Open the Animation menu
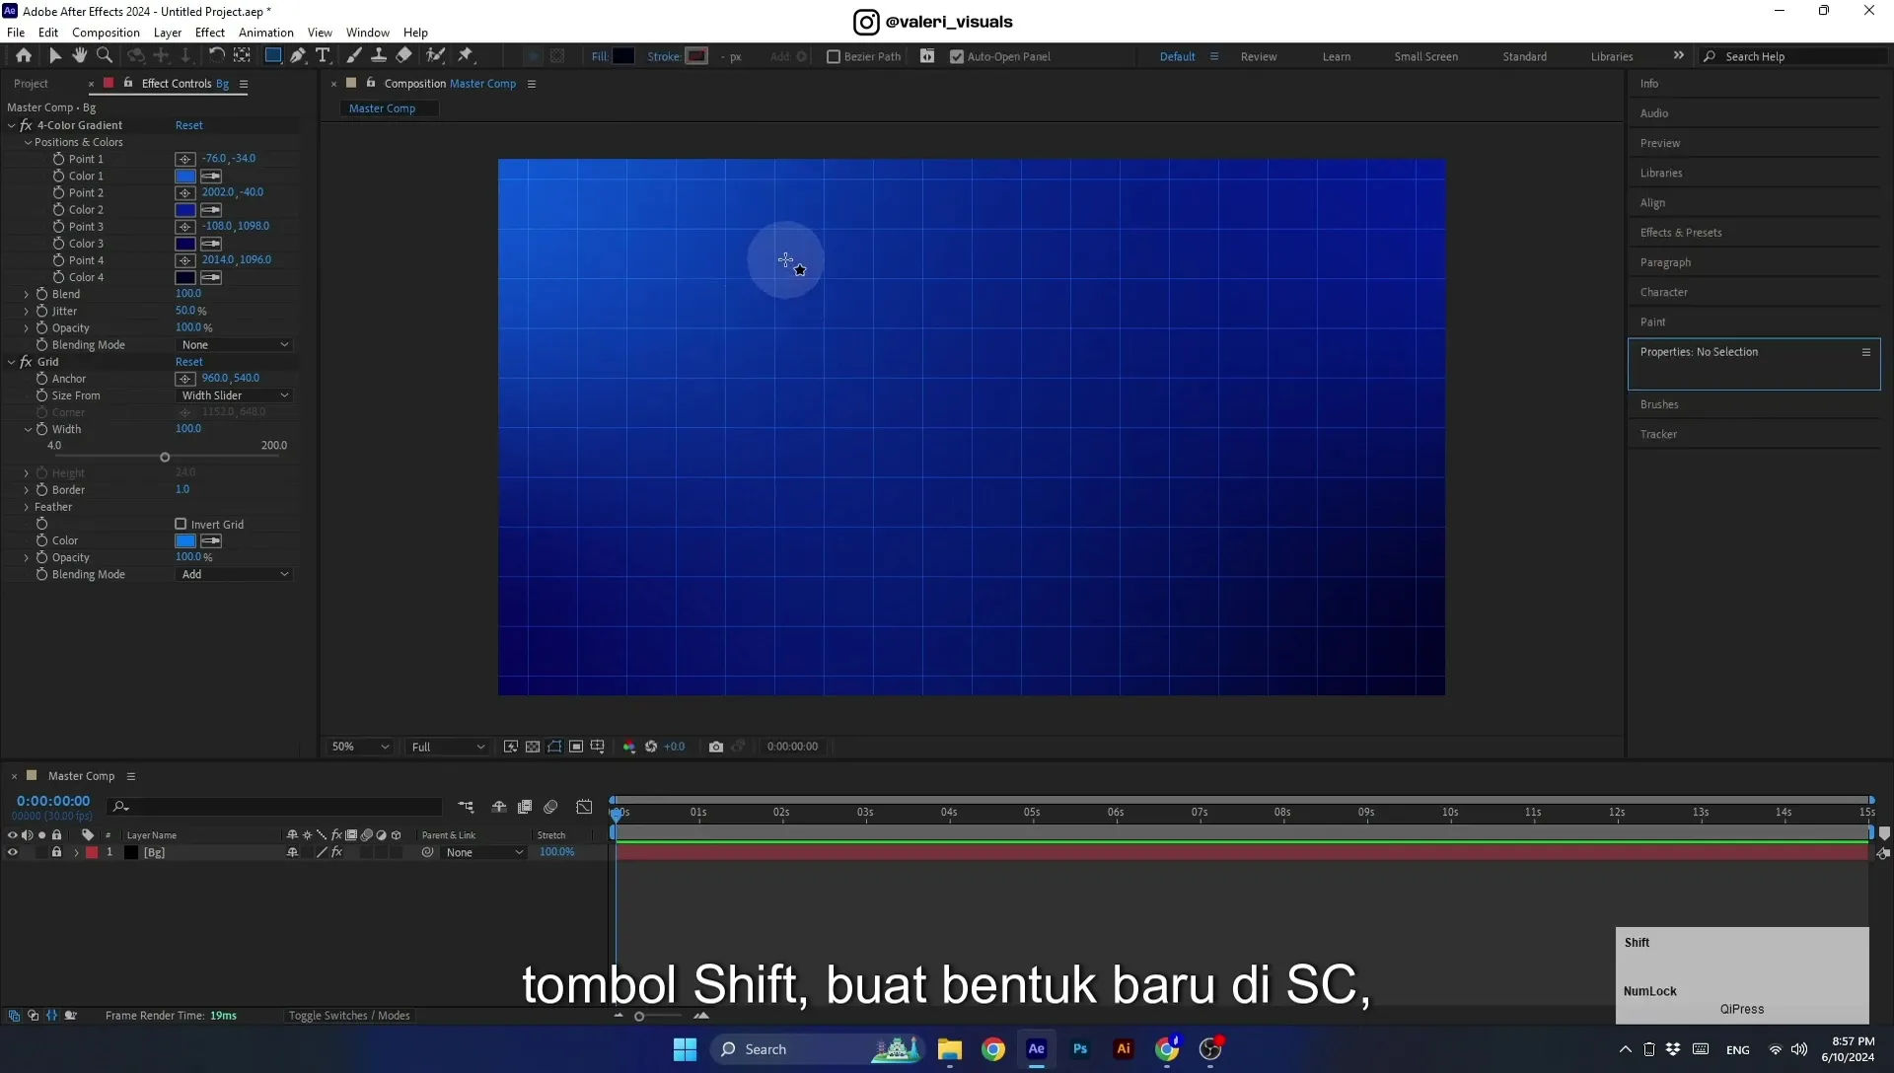 pos(266,33)
